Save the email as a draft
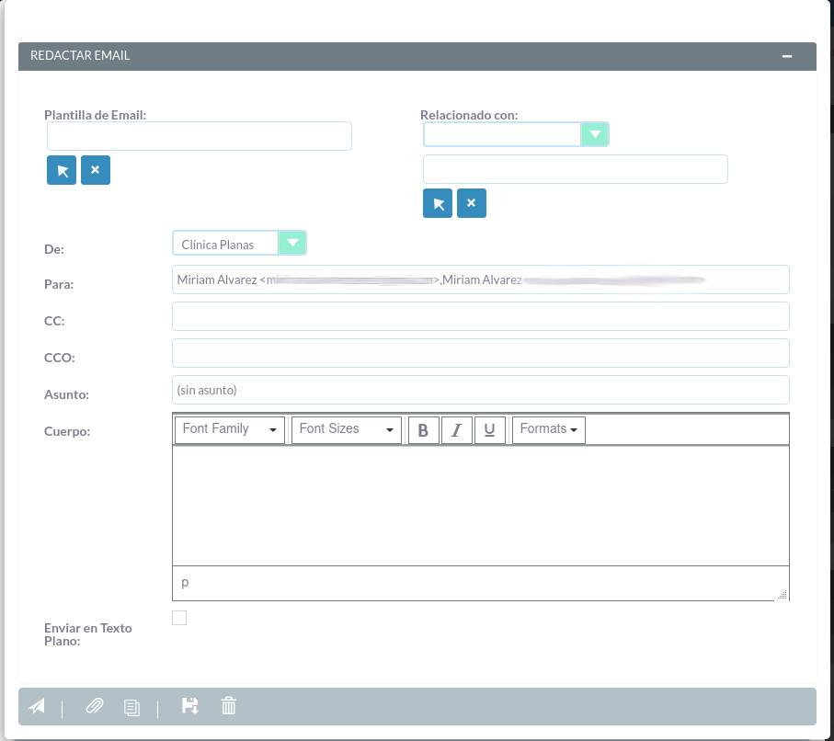This screenshot has width=834, height=741. coord(189,706)
